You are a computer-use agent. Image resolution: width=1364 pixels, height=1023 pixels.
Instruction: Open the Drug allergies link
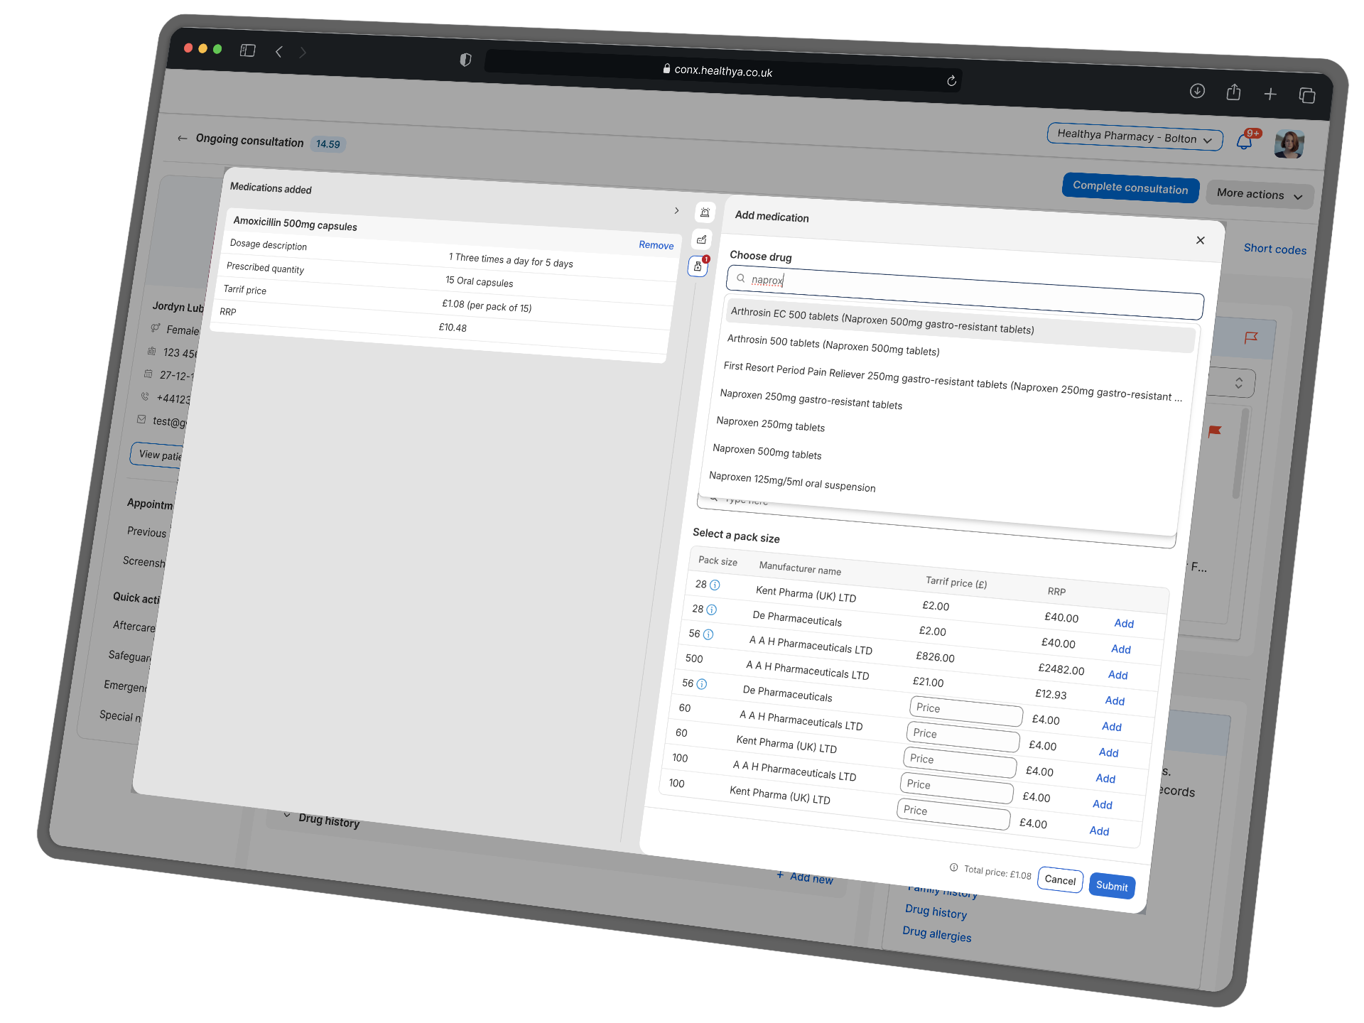[937, 934]
